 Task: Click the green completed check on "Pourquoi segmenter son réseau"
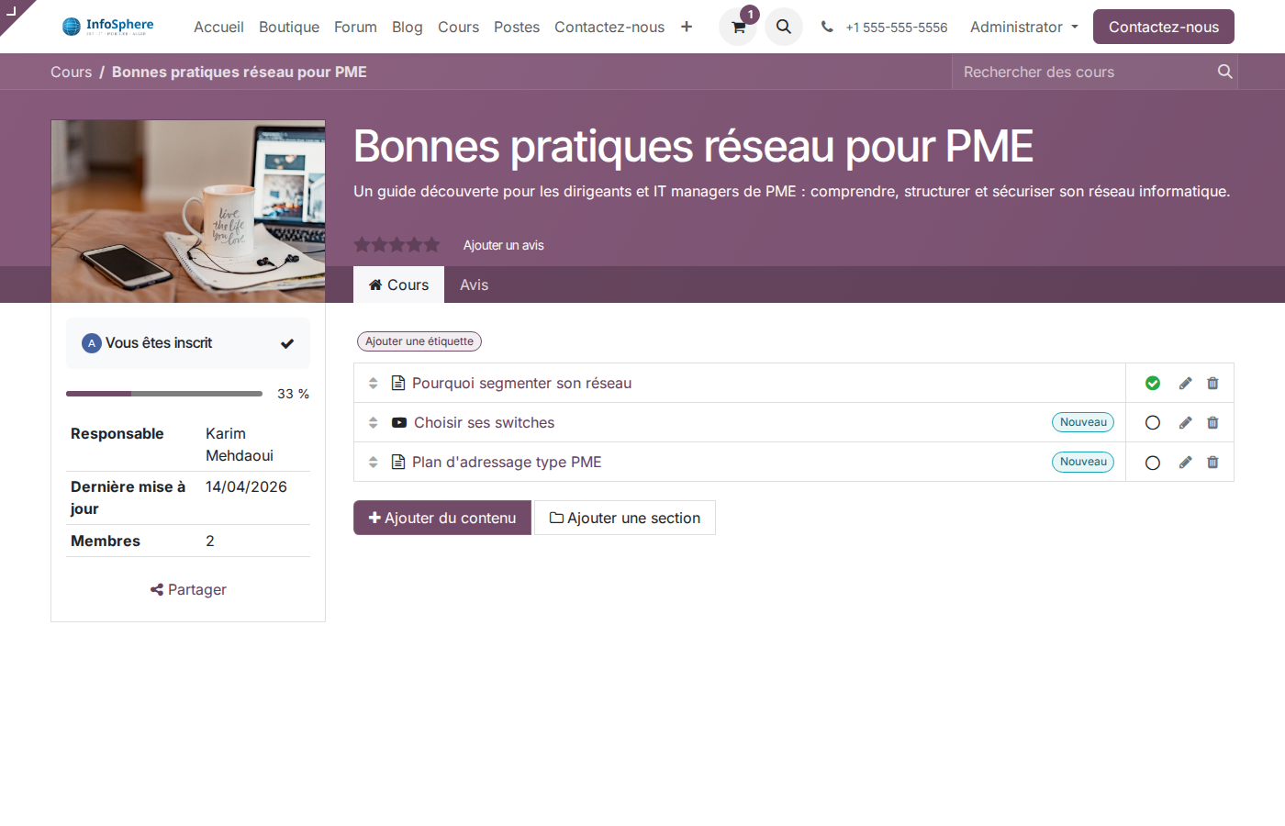[1152, 383]
